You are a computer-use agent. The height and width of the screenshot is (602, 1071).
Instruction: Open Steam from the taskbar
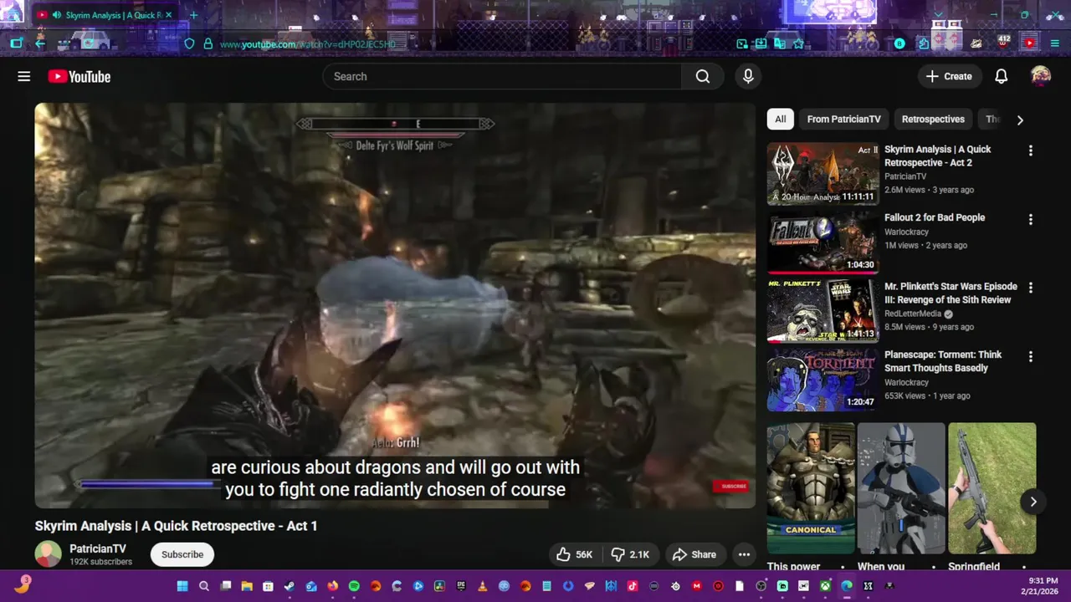[x=290, y=586]
